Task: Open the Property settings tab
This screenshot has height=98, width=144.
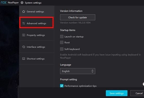Action: click(x=37, y=35)
